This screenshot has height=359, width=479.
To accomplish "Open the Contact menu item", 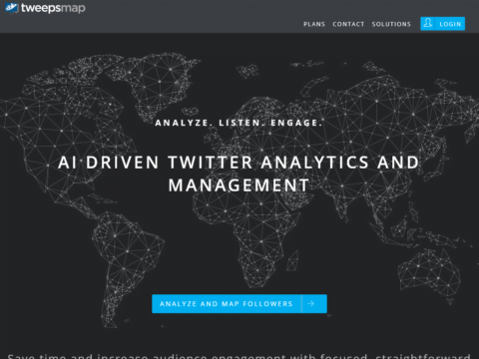I will 348,24.
